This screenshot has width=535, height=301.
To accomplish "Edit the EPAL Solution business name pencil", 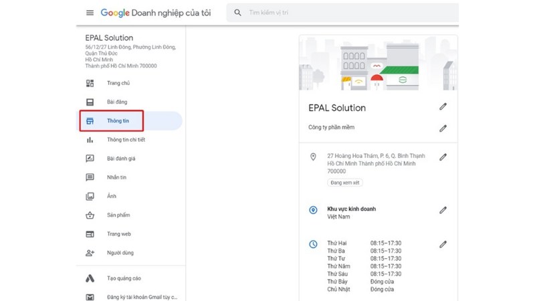I will coord(443,106).
